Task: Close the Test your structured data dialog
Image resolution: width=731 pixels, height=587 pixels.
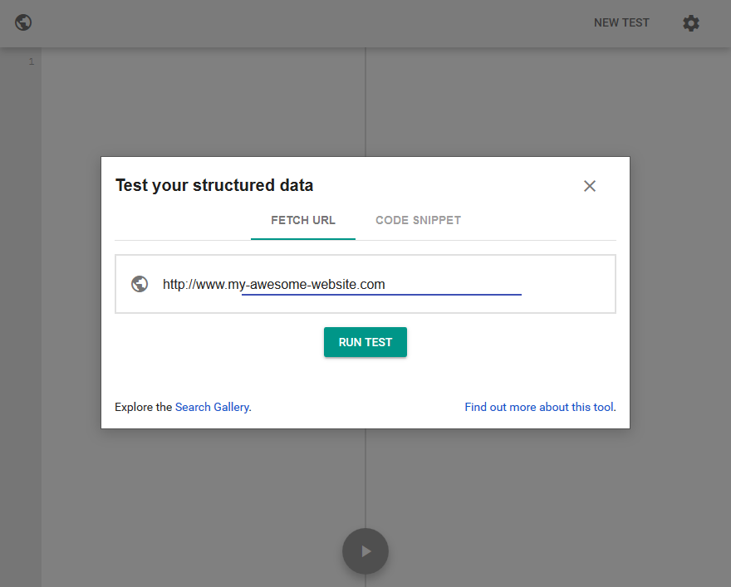Action: (x=589, y=186)
